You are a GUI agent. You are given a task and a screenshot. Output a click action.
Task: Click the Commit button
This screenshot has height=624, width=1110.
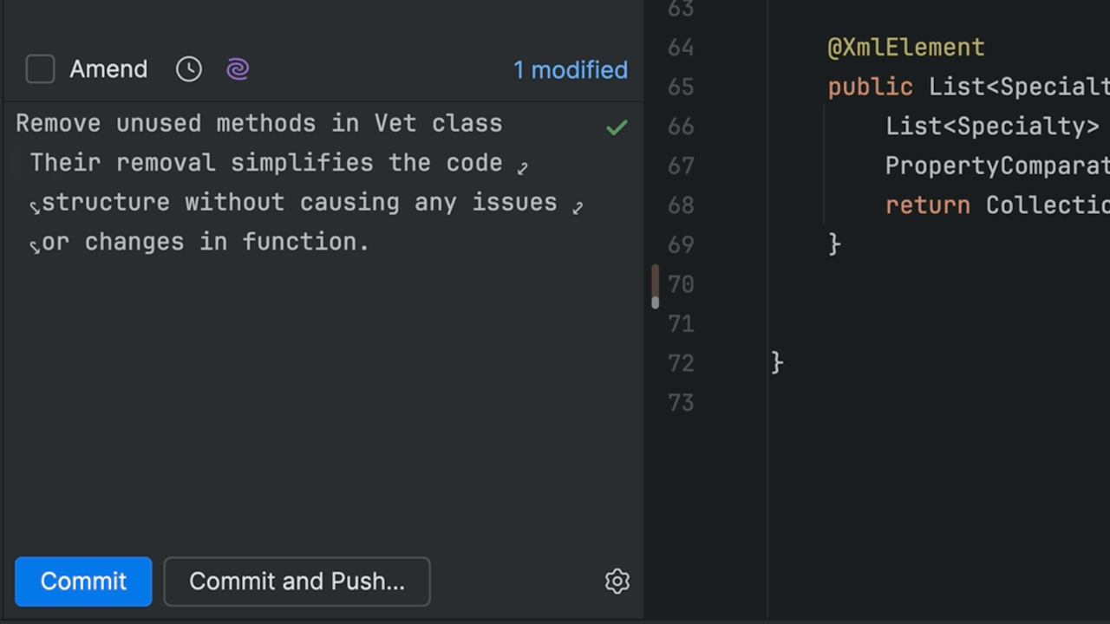[x=82, y=582]
